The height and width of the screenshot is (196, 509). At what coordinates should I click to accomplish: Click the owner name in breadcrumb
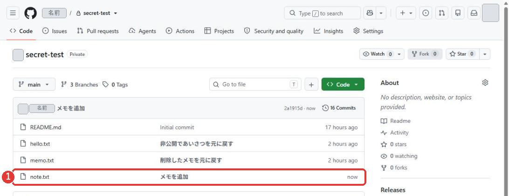pyautogui.click(x=54, y=13)
